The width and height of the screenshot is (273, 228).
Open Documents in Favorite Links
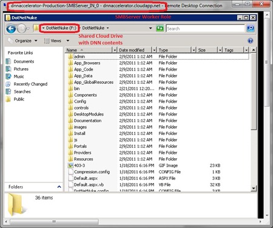point(24,61)
